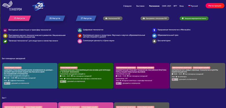Click the Регистрация button
This screenshot has height=108, width=226.
(215, 6)
